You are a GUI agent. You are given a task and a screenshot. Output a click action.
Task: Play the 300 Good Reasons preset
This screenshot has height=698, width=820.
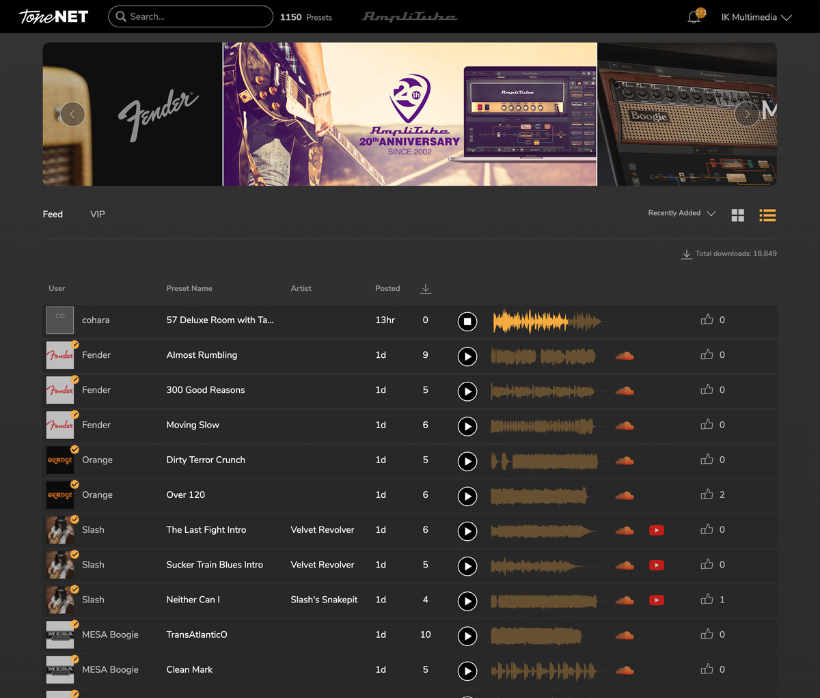point(467,391)
